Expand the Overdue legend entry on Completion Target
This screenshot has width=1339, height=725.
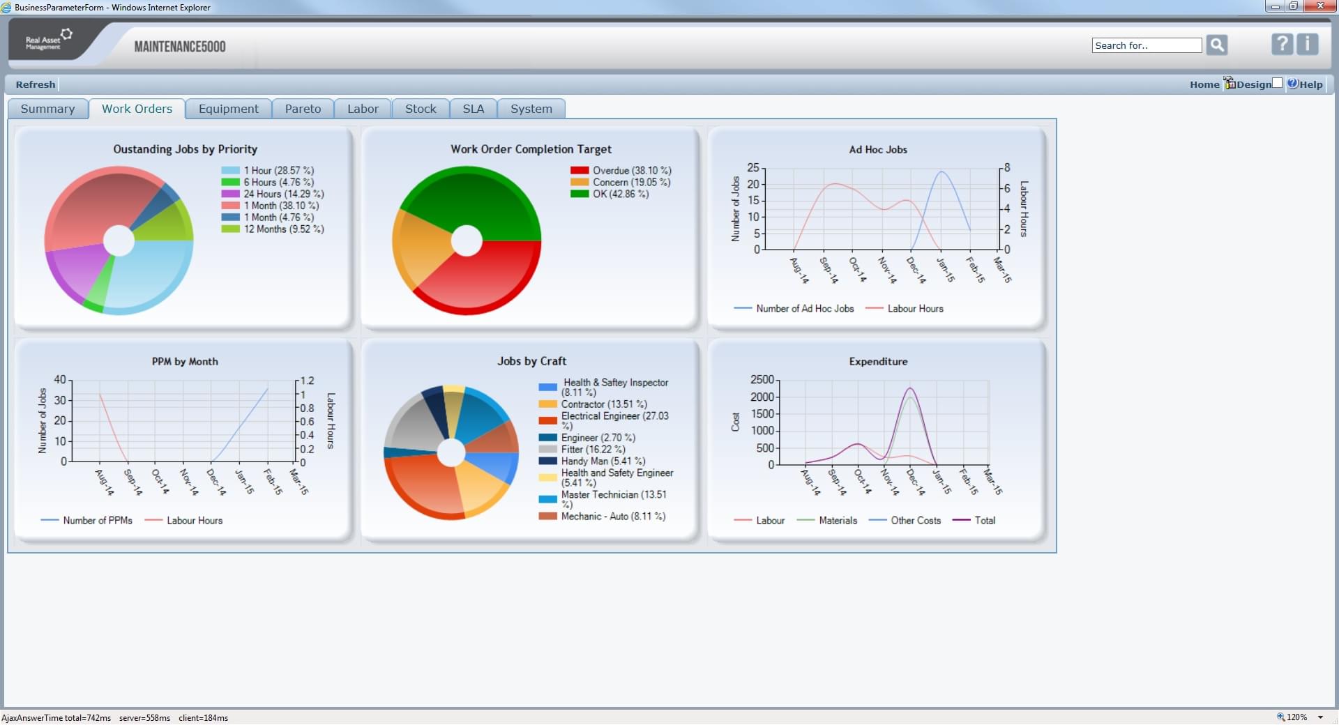coord(619,169)
